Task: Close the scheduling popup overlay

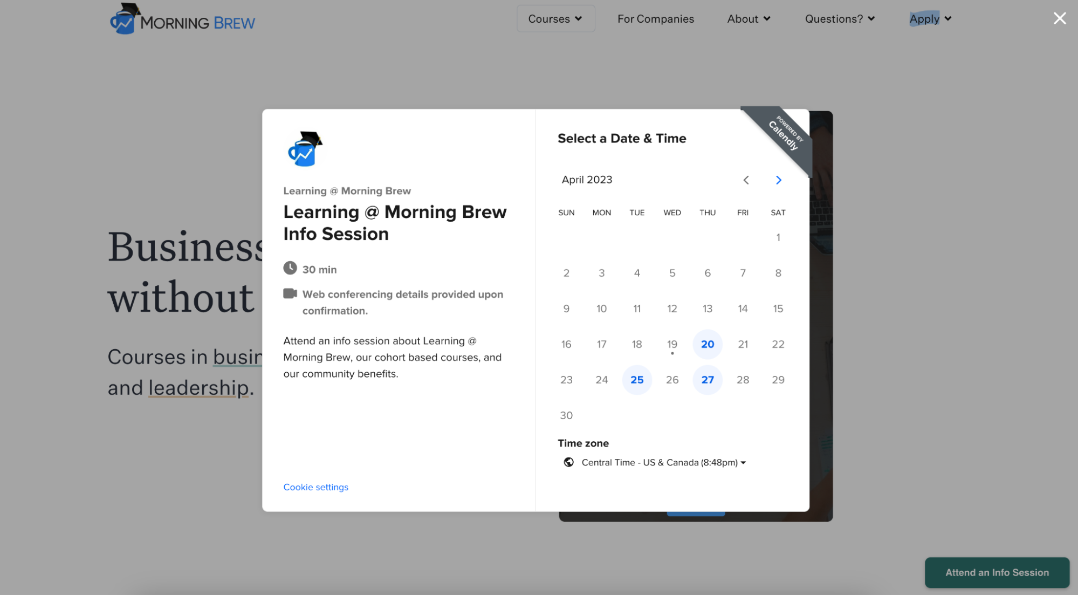Action: point(1059,18)
